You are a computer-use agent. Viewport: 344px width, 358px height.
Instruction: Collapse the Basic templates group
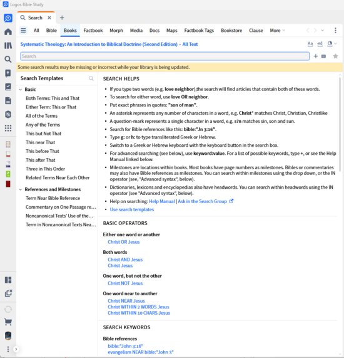(x=21, y=90)
